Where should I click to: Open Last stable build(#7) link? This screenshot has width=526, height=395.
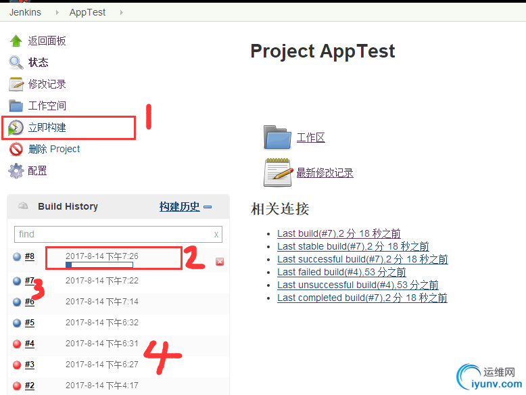tap(353, 246)
